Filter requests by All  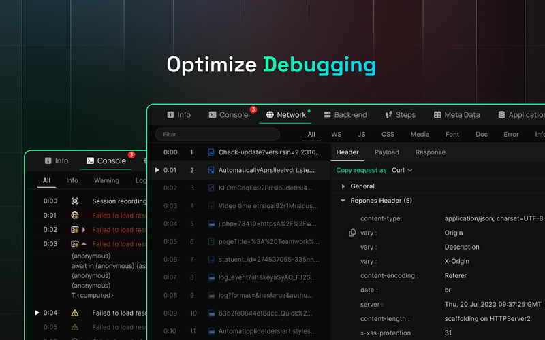[x=311, y=134]
